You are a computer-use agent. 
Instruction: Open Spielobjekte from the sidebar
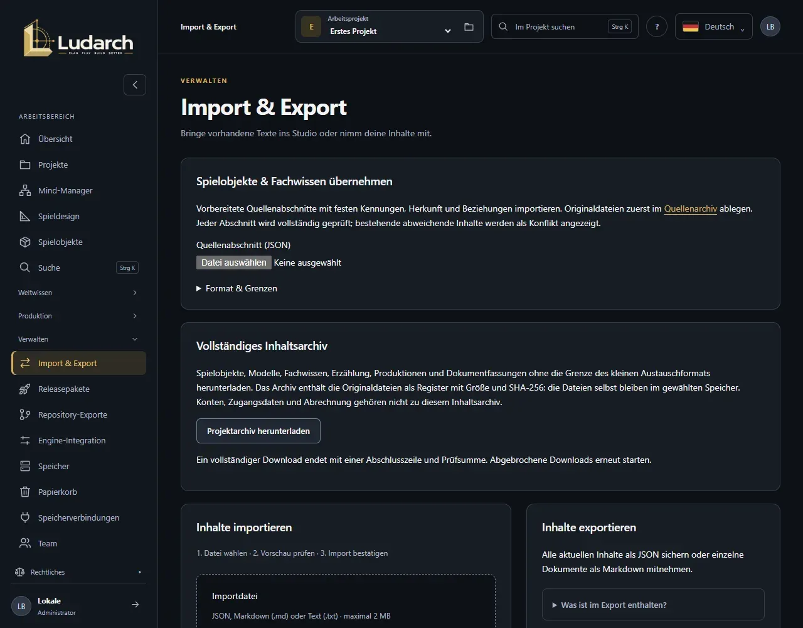click(79, 242)
